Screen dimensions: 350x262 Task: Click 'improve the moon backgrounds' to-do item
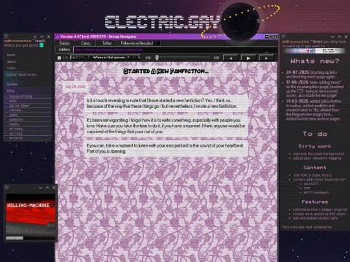pyautogui.click(x=318, y=154)
